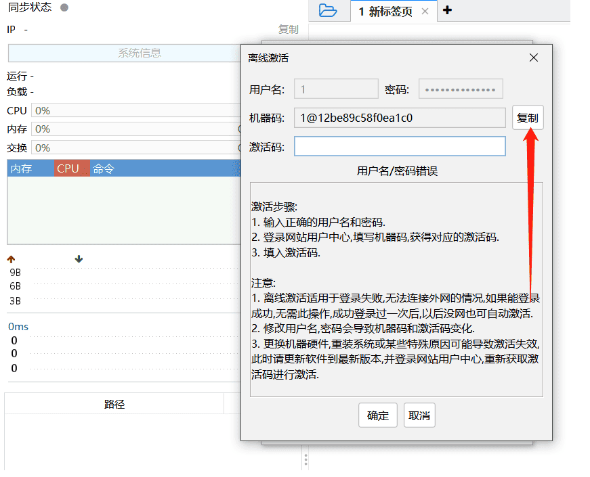The width and height of the screenshot is (590, 477).
Task: Click the download arrow icon
Action: pyautogui.click(x=79, y=259)
